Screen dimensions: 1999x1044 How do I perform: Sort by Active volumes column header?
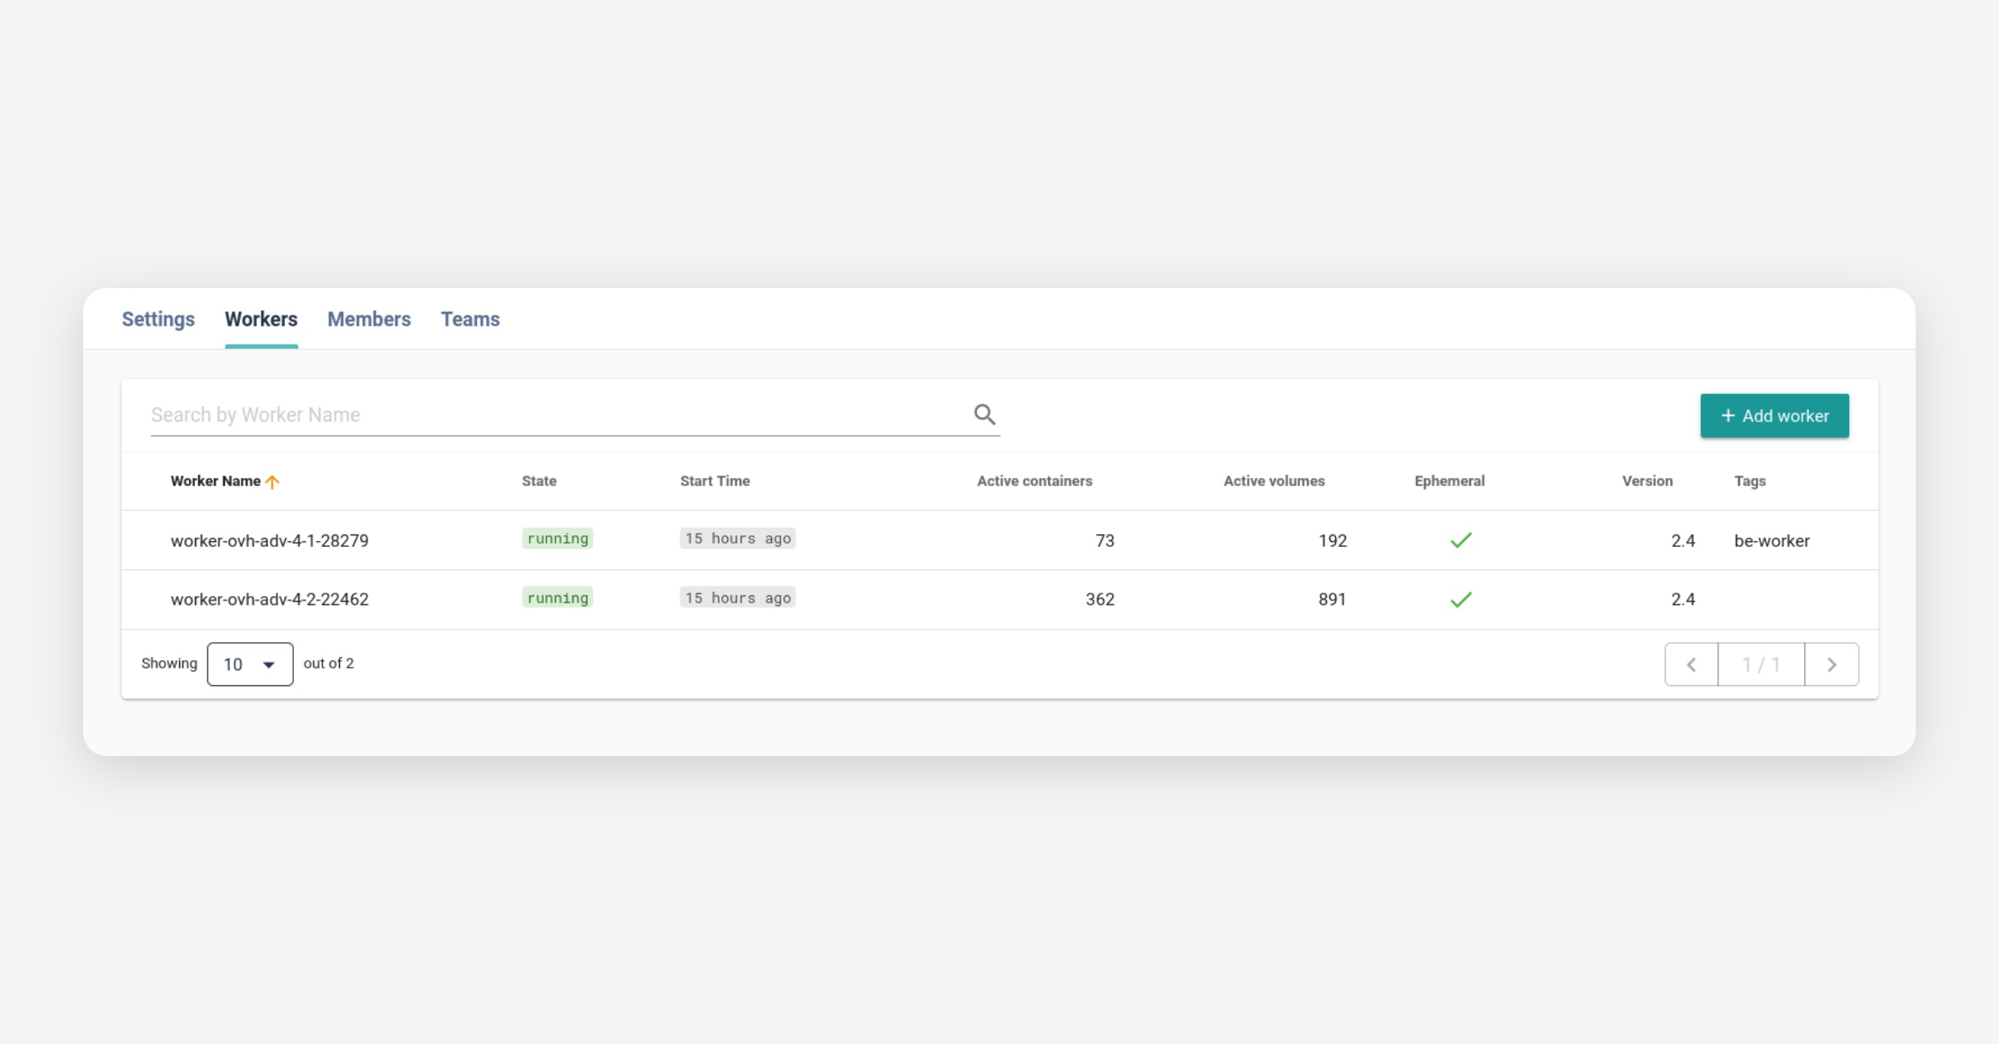pos(1274,481)
